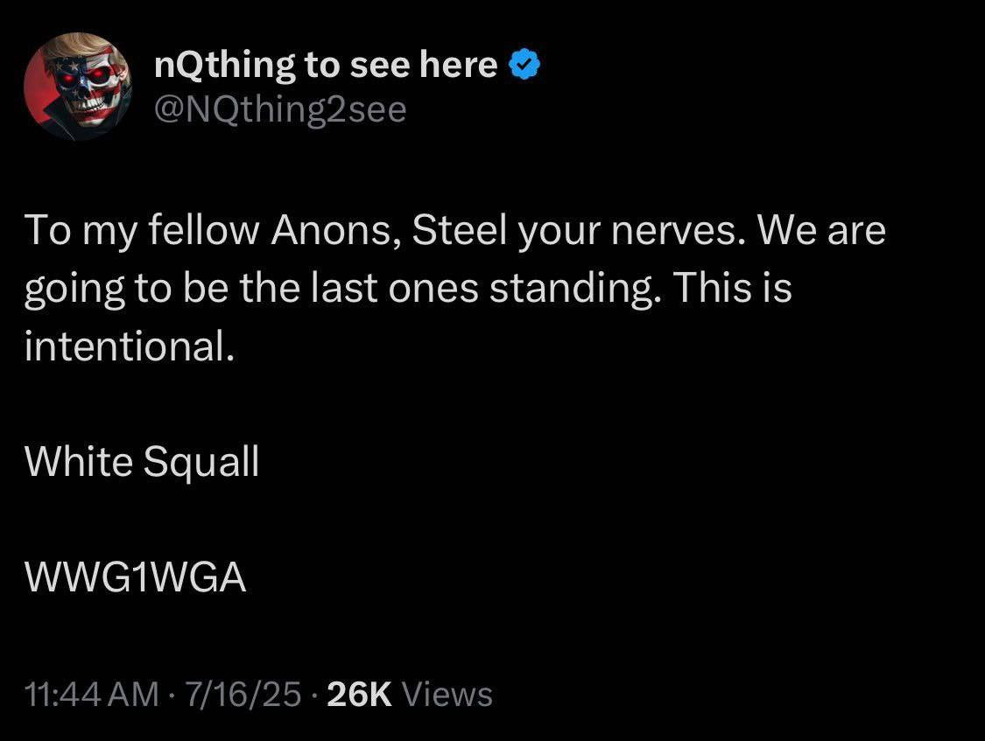Open display name "nQthing to see here"
The width and height of the screenshot is (985, 741).
325,66
